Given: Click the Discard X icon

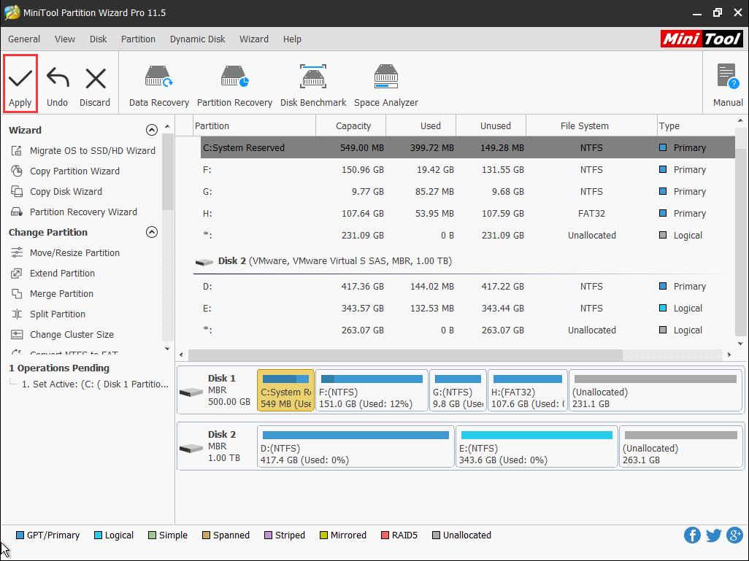Looking at the screenshot, I should pos(95,78).
